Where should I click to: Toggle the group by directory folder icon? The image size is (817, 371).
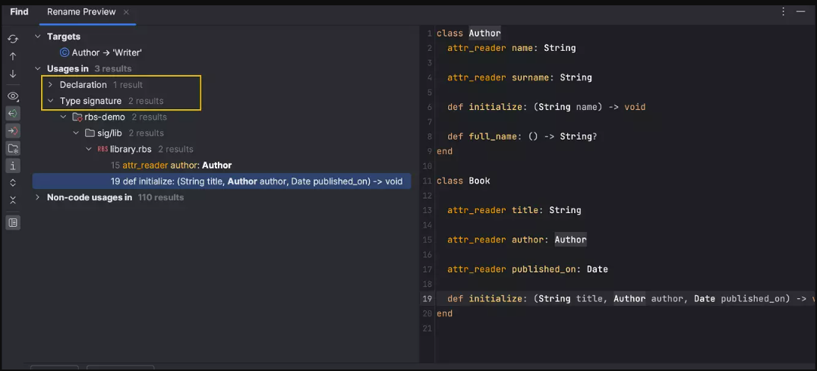pos(13,149)
